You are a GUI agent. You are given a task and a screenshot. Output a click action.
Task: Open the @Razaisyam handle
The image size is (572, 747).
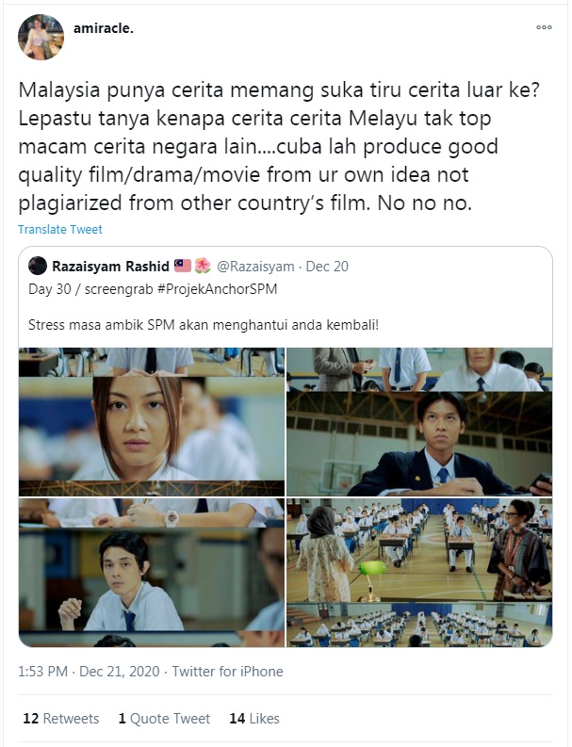(x=255, y=267)
